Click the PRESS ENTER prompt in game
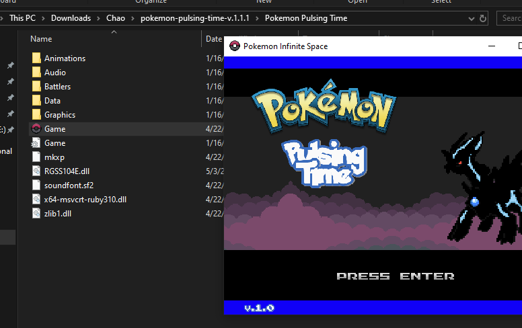Image resolution: width=522 pixels, height=328 pixels. click(395, 276)
